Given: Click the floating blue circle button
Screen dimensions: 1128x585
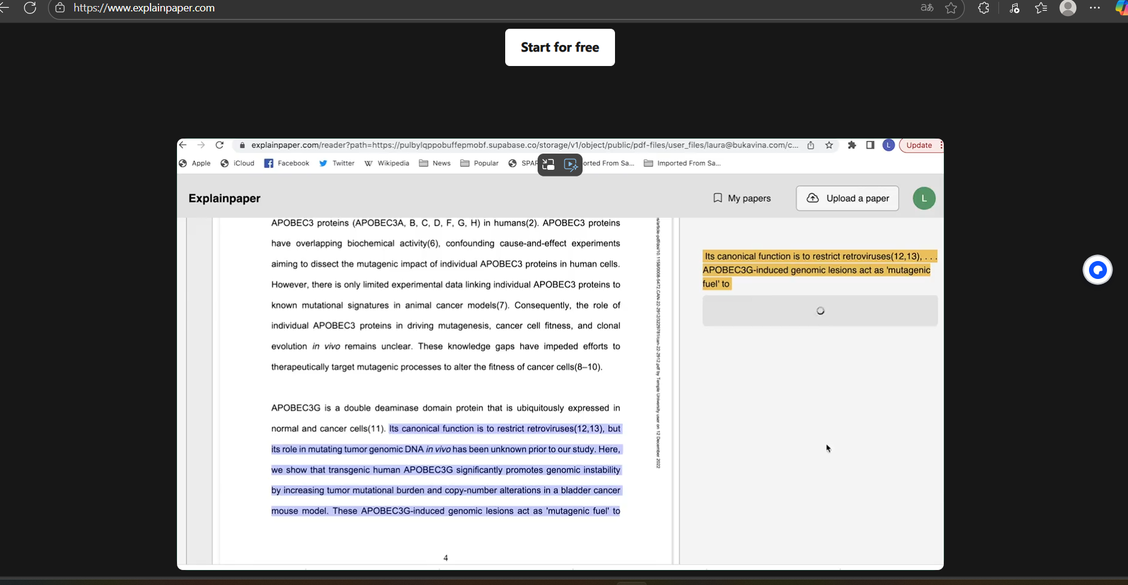Looking at the screenshot, I should pyautogui.click(x=1097, y=270).
